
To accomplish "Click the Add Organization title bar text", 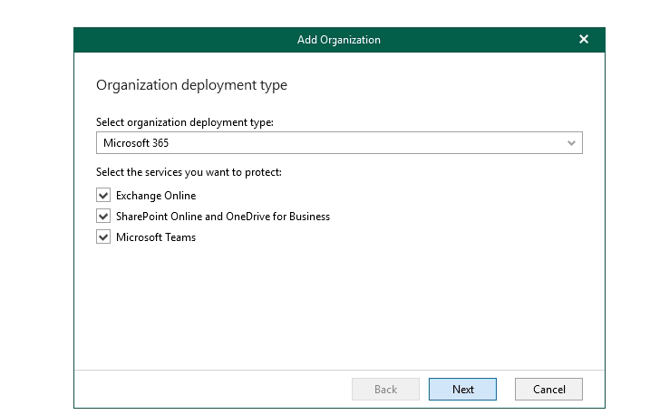I will pos(339,40).
